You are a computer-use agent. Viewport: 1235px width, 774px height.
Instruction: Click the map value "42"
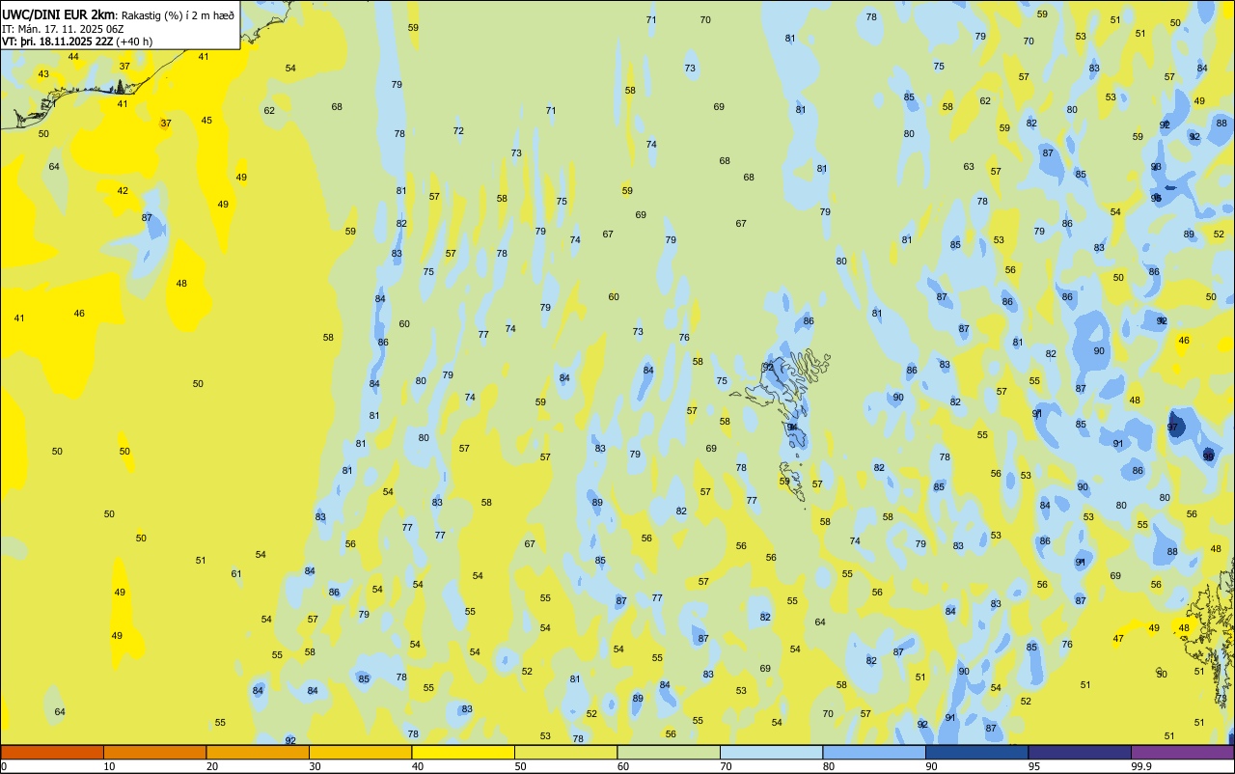coord(123,191)
